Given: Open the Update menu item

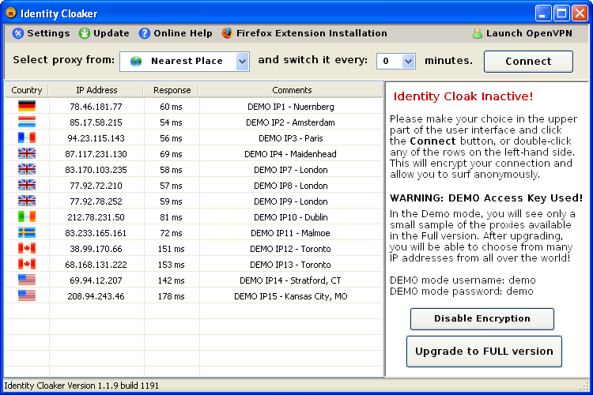Looking at the screenshot, I should tap(104, 33).
